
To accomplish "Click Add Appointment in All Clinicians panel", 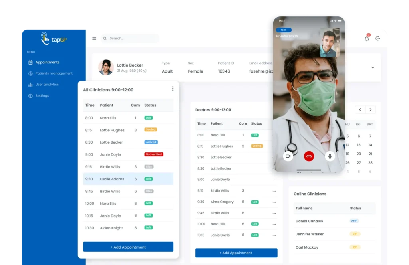I will [128, 247].
